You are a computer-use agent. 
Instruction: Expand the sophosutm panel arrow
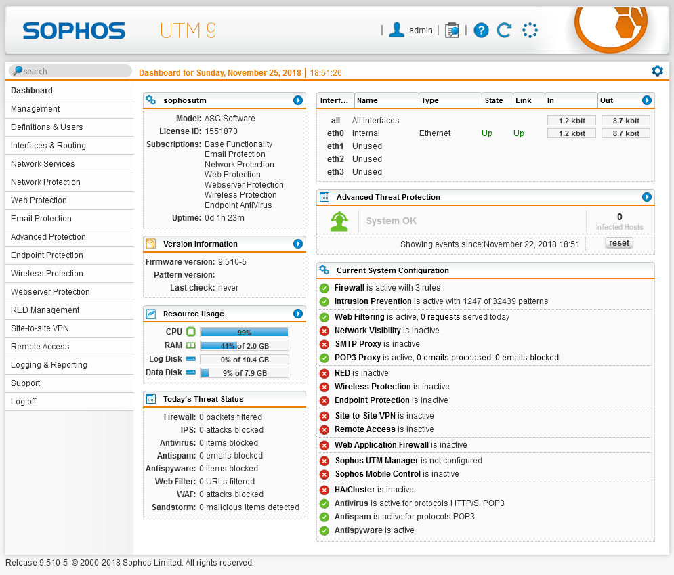tap(298, 100)
